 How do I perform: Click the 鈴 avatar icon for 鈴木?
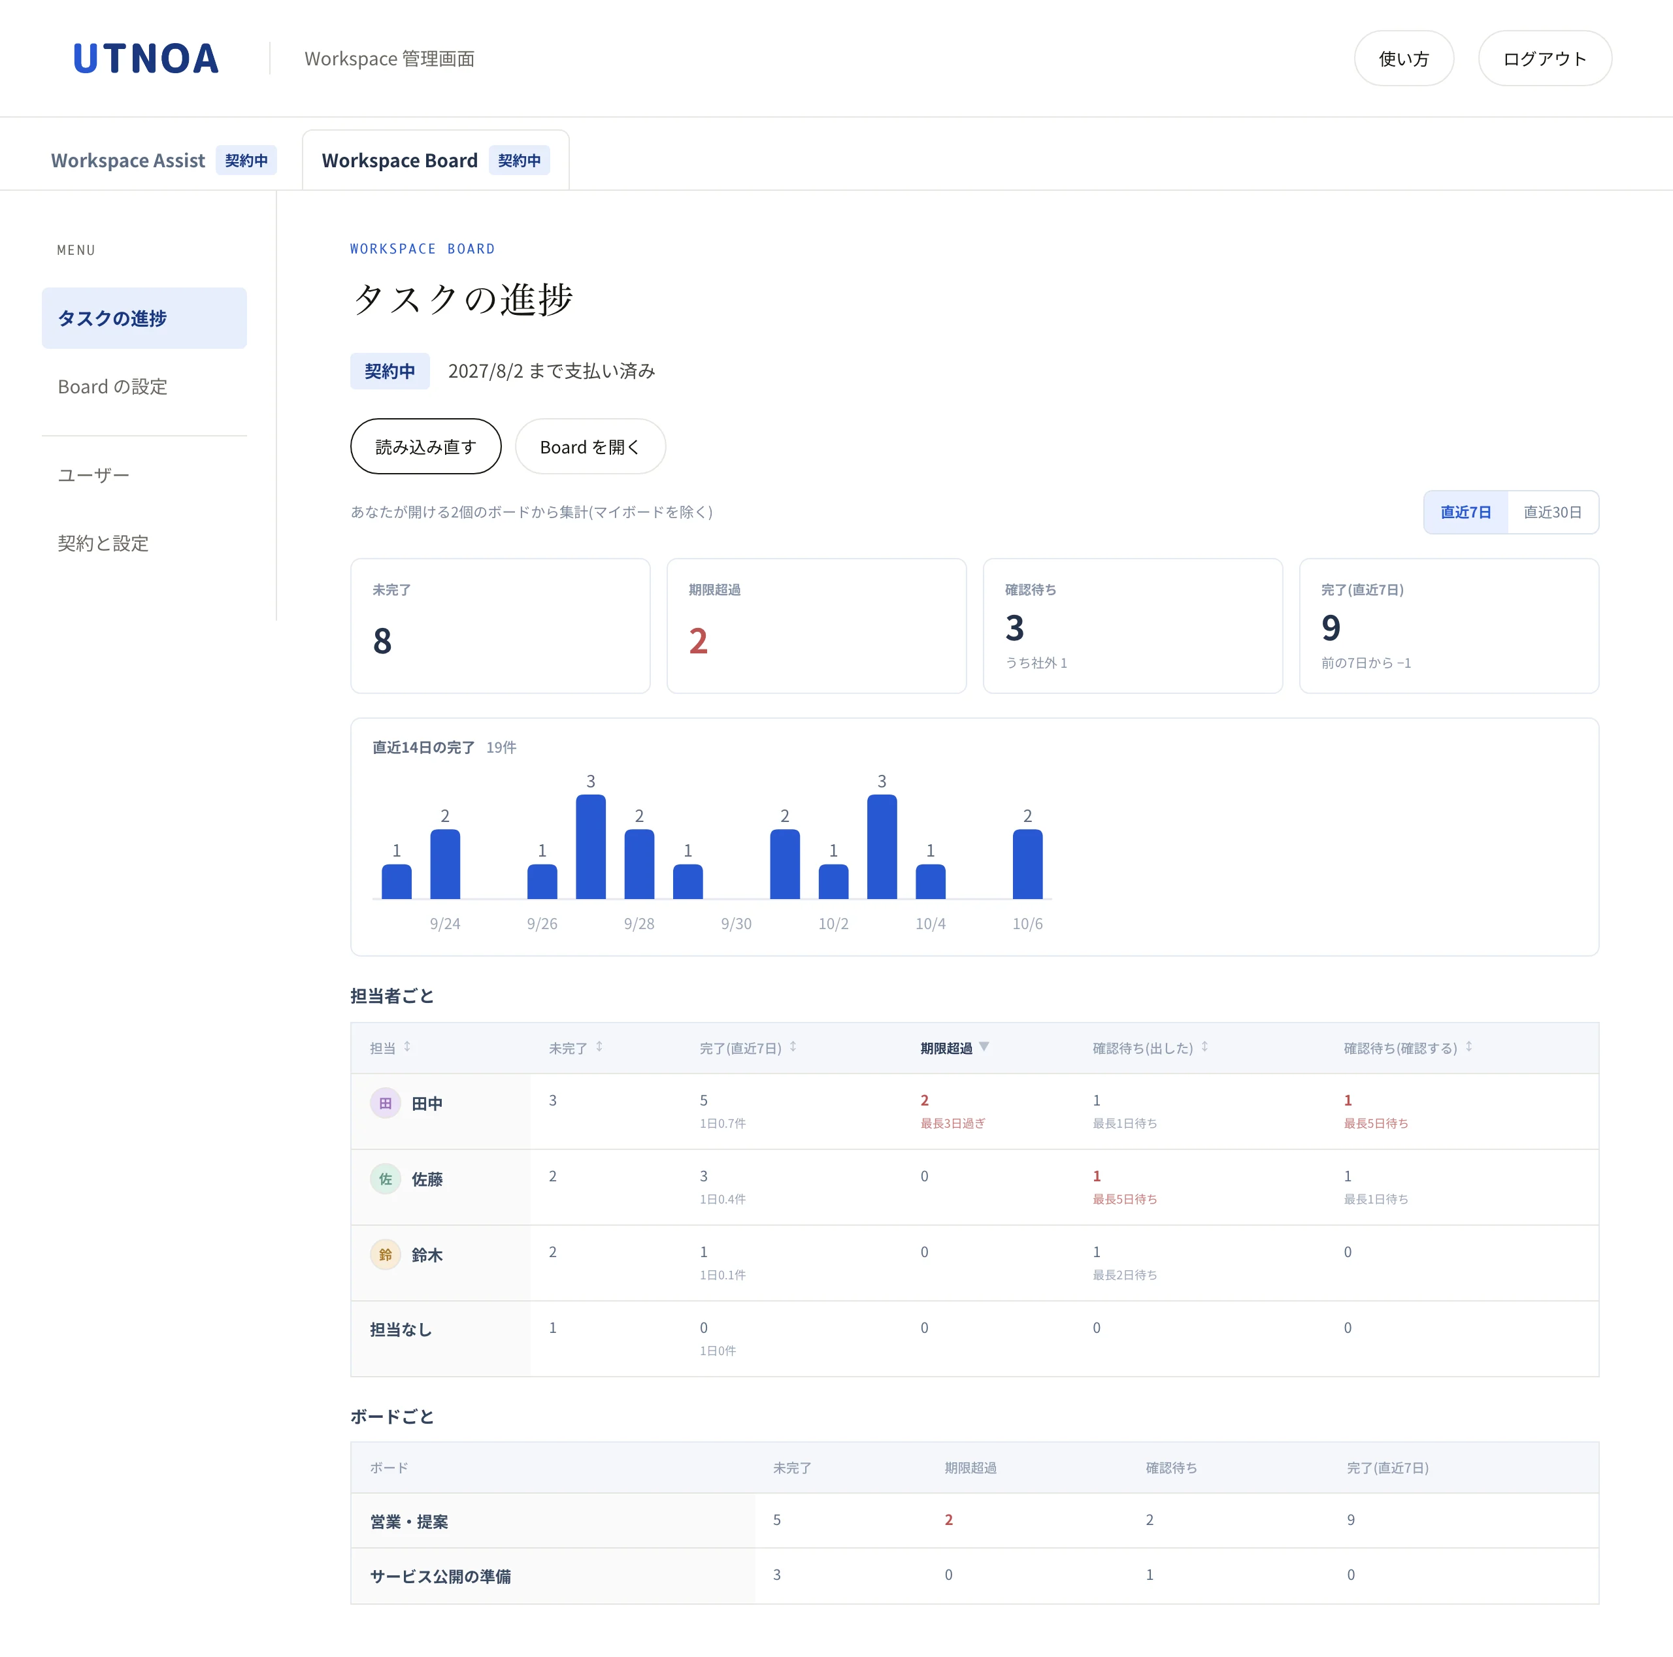point(386,1255)
